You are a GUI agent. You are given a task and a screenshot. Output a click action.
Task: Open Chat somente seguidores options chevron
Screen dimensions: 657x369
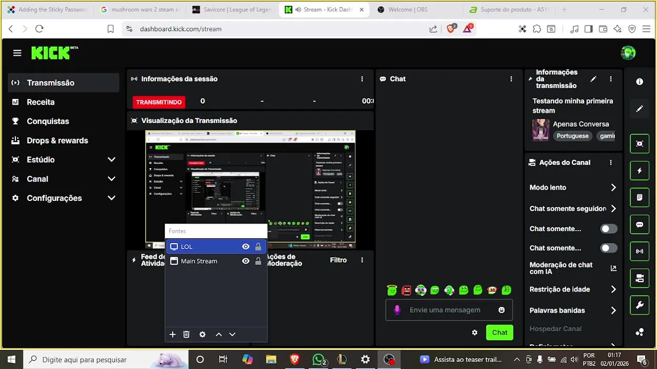(613, 209)
